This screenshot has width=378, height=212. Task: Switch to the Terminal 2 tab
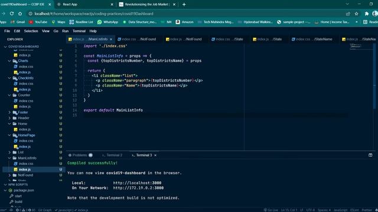[112, 155]
